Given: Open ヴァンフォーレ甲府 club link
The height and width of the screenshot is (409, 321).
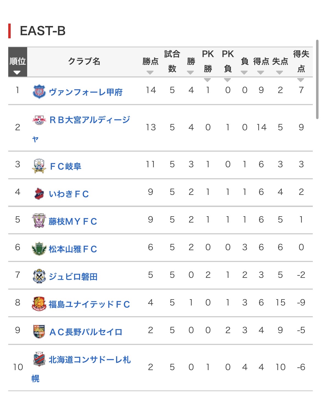Looking at the screenshot, I should [x=86, y=92].
